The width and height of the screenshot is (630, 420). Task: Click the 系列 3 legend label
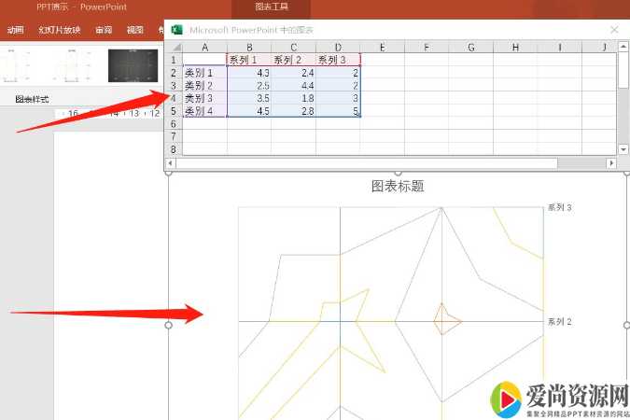pyautogui.click(x=559, y=207)
